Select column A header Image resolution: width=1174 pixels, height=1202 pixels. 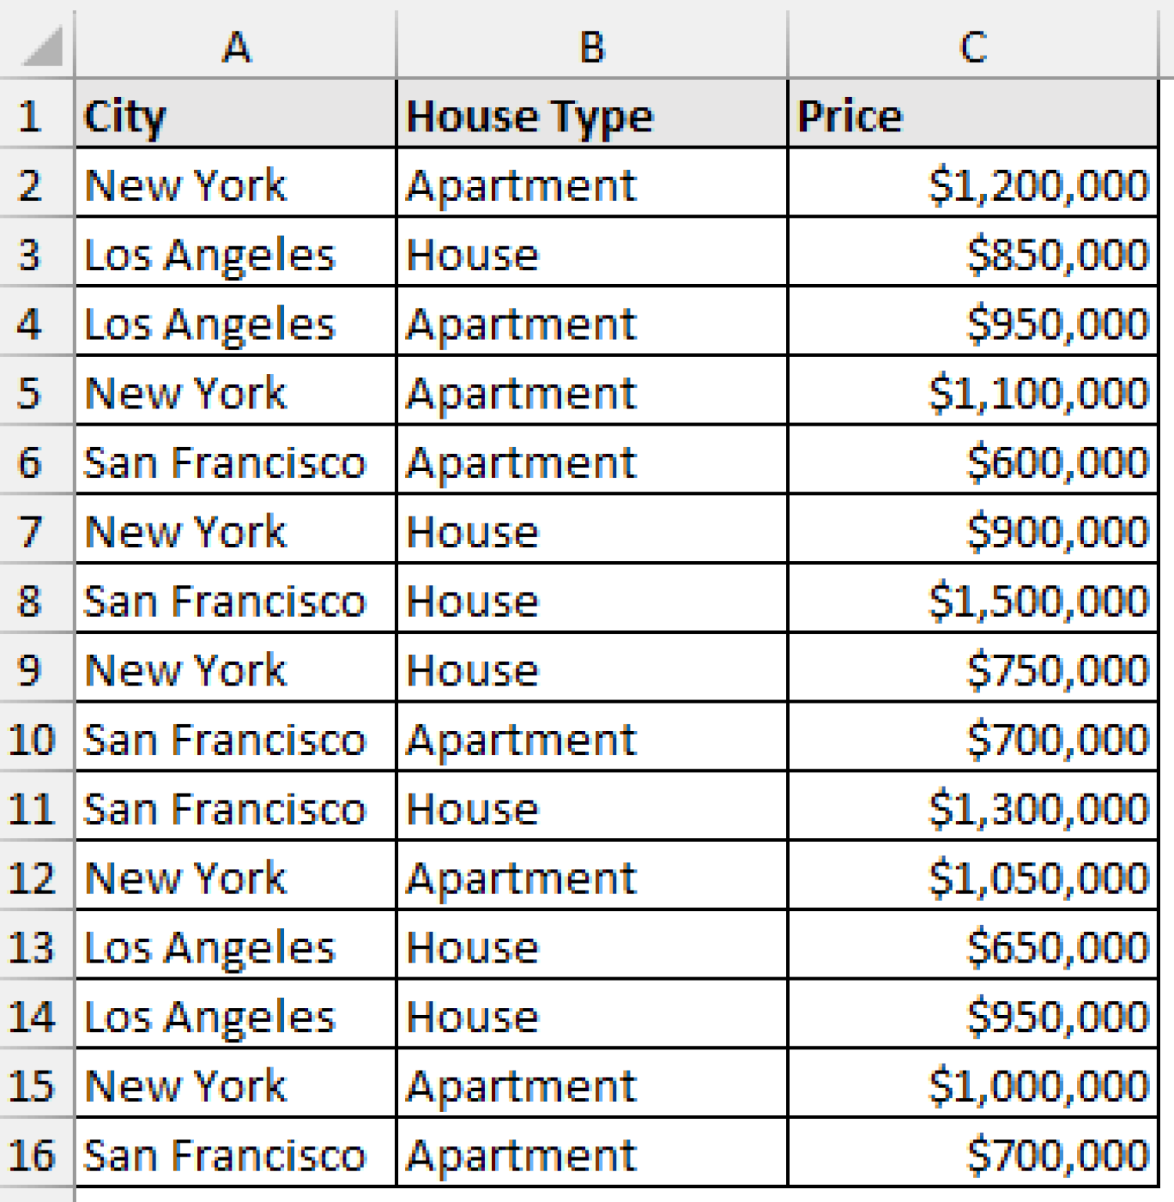(x=235, y=47)
